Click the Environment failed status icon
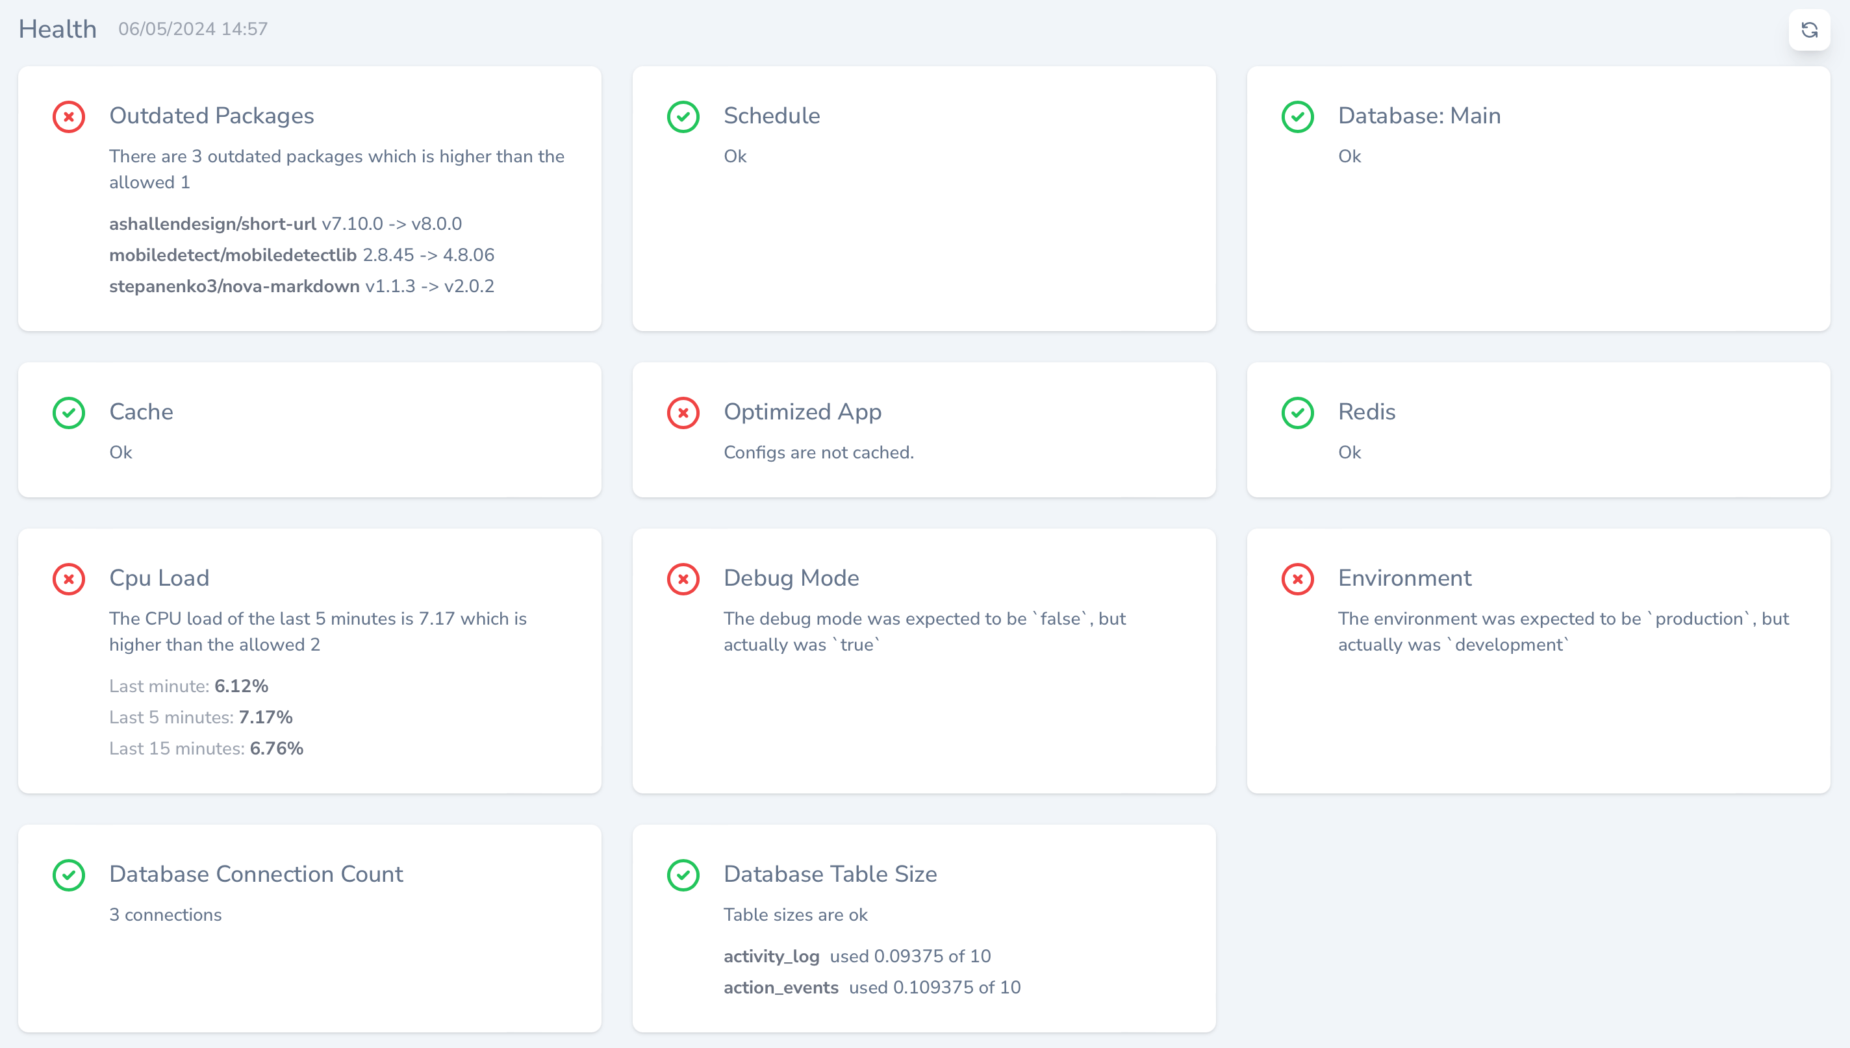The image size is (1850, 1048). click(1297, 579)
